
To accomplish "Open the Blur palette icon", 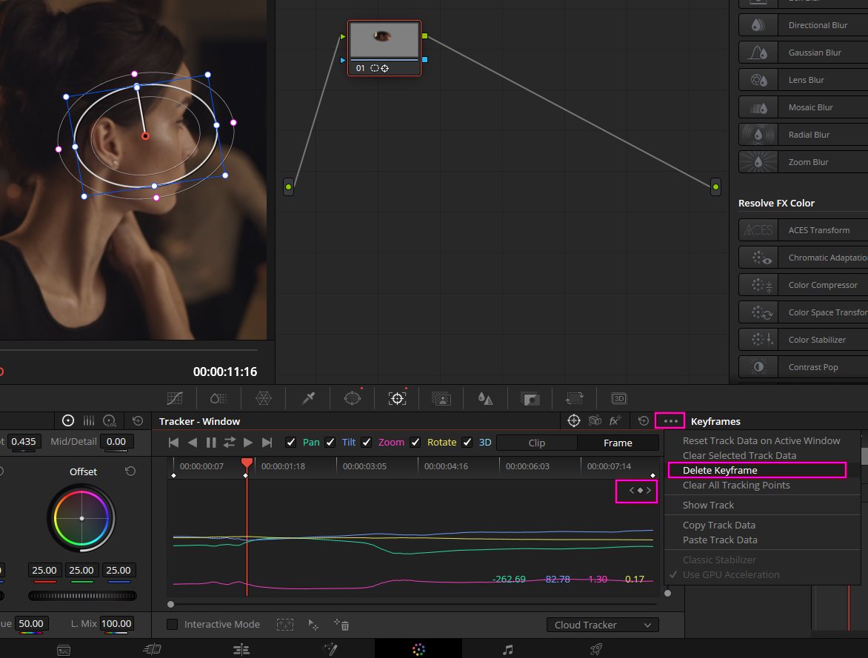I will point(486,398).
